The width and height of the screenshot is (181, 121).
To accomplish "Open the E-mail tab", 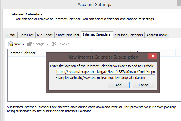I will click(11, 35).
